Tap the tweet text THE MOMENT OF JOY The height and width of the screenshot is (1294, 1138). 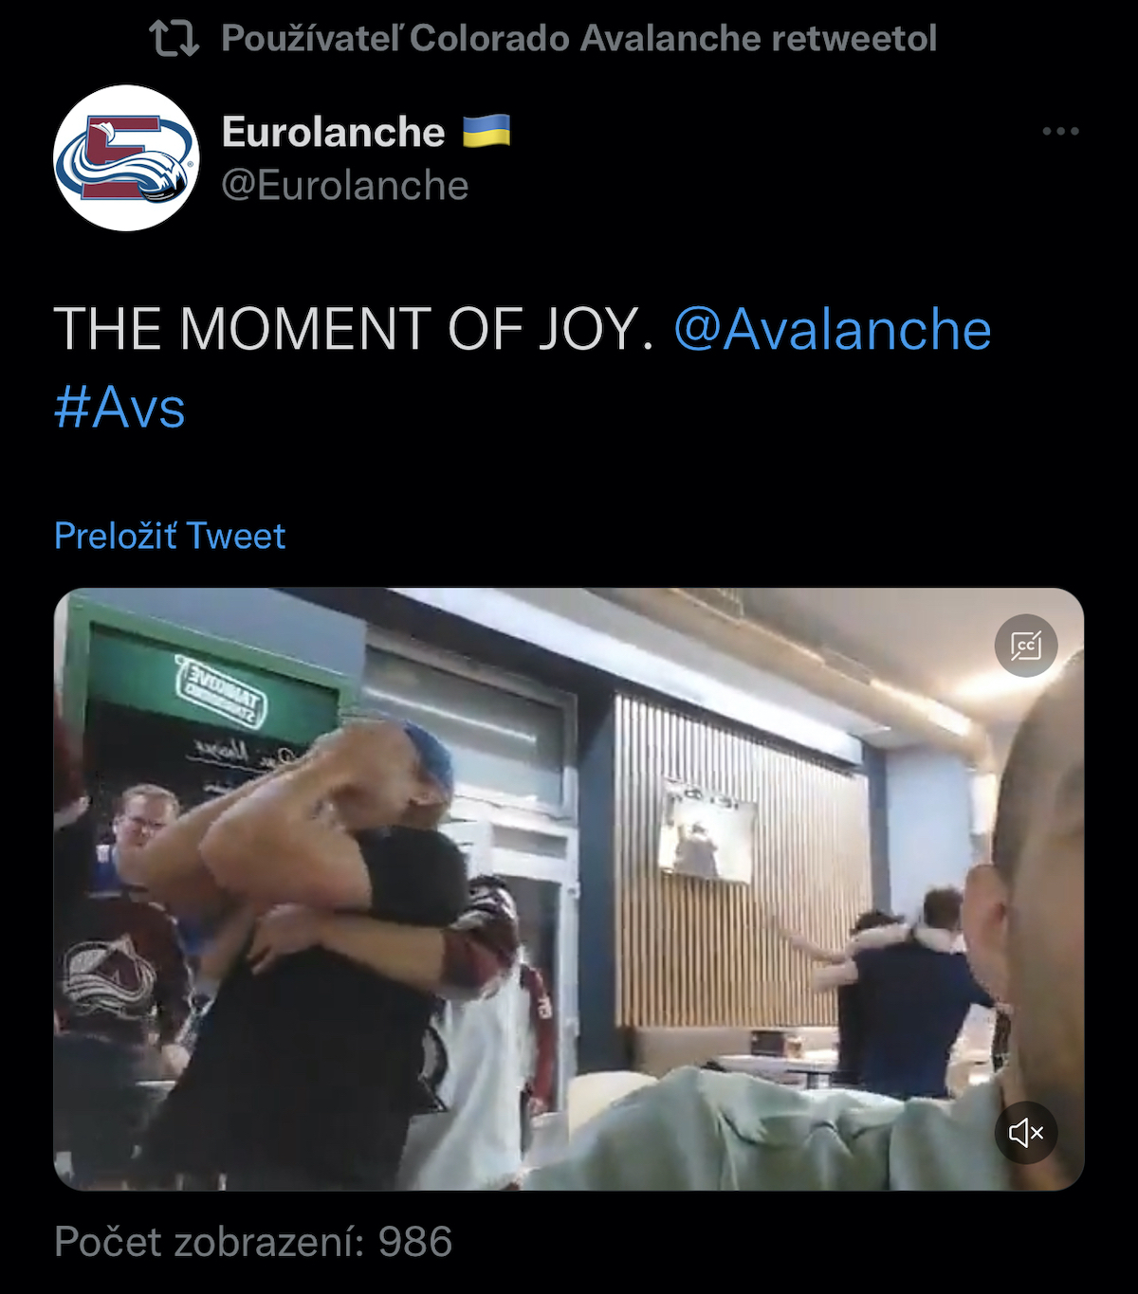click(x=354, y=329)
